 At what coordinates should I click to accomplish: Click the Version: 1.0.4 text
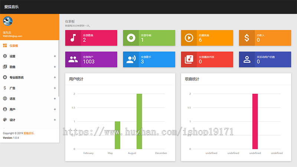pos(11,138)
